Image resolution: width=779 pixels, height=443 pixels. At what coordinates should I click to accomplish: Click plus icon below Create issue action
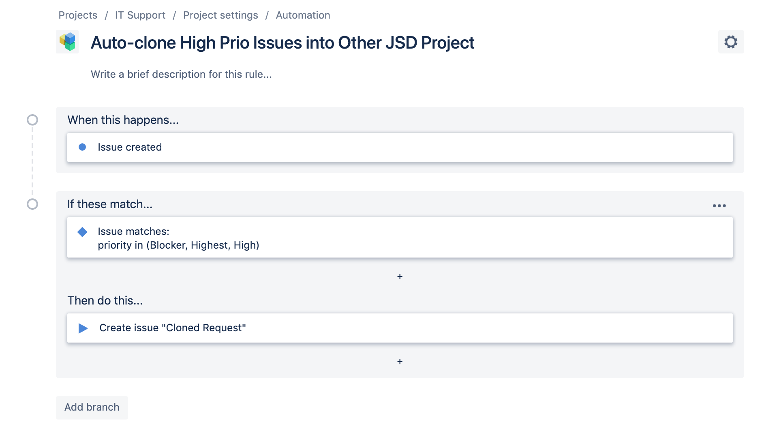[400, 362]
